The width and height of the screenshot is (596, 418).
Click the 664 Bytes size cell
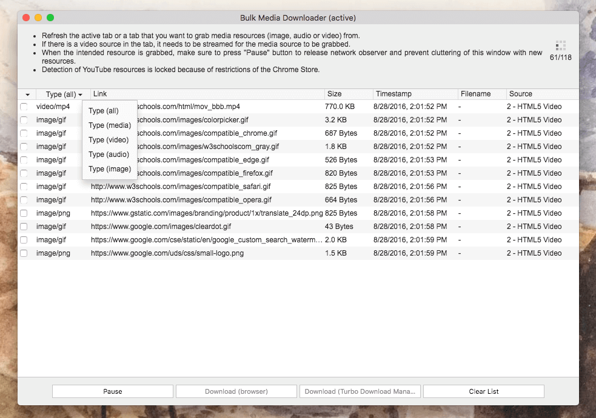pos(341,200)
